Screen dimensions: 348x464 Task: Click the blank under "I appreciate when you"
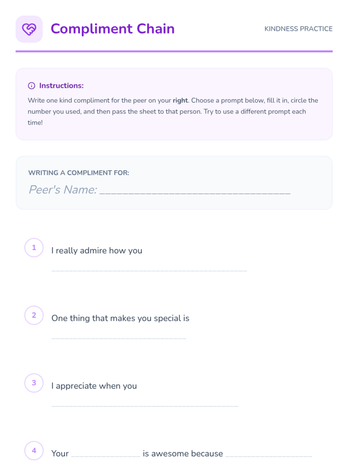[145, 405]
